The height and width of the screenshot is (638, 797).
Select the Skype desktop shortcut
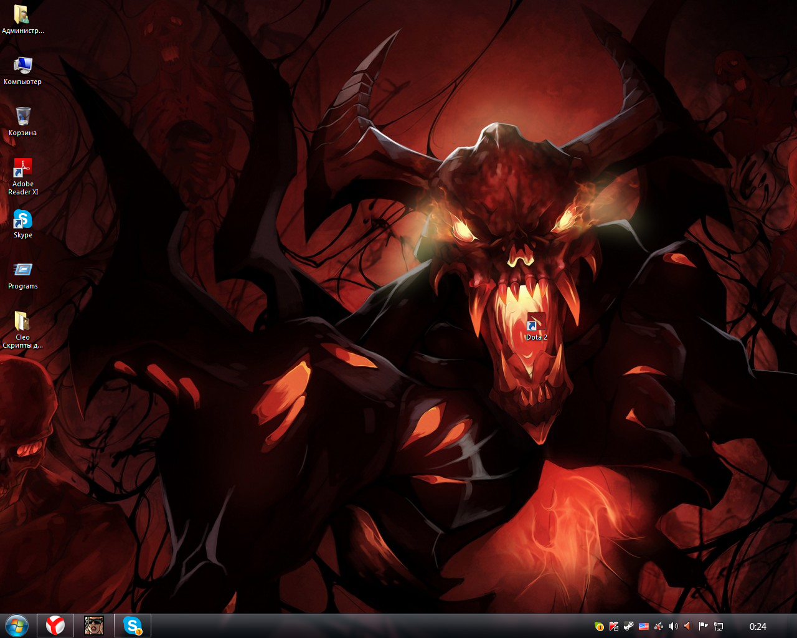[x=22, y=224]
